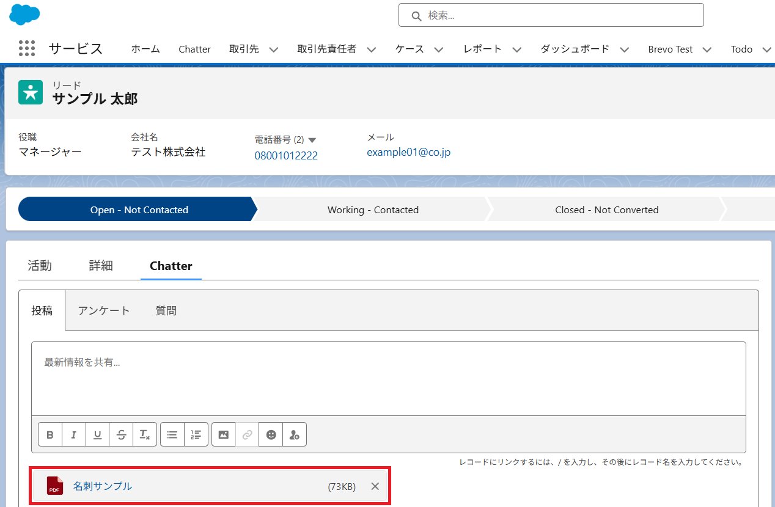775x507 pixels.
Task: Apply underline formatting in editor
Action: [x=98, y=435]
